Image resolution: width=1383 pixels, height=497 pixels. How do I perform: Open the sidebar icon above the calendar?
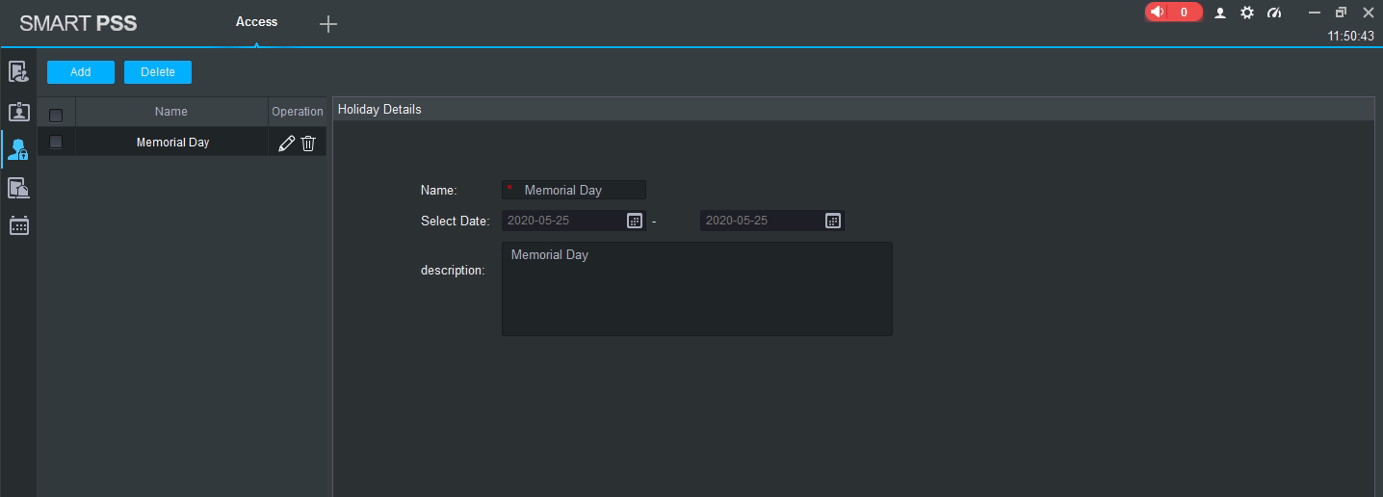click(x=18, y=188)
